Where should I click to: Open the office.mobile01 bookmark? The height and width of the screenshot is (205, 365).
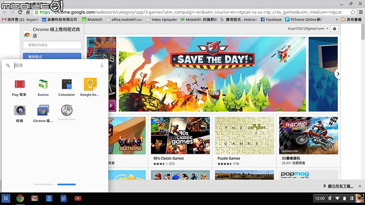click(x=125, y=20)
